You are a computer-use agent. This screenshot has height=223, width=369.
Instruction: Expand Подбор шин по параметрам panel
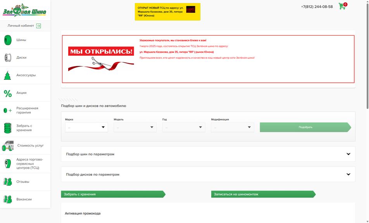click(x=208, y=154)
